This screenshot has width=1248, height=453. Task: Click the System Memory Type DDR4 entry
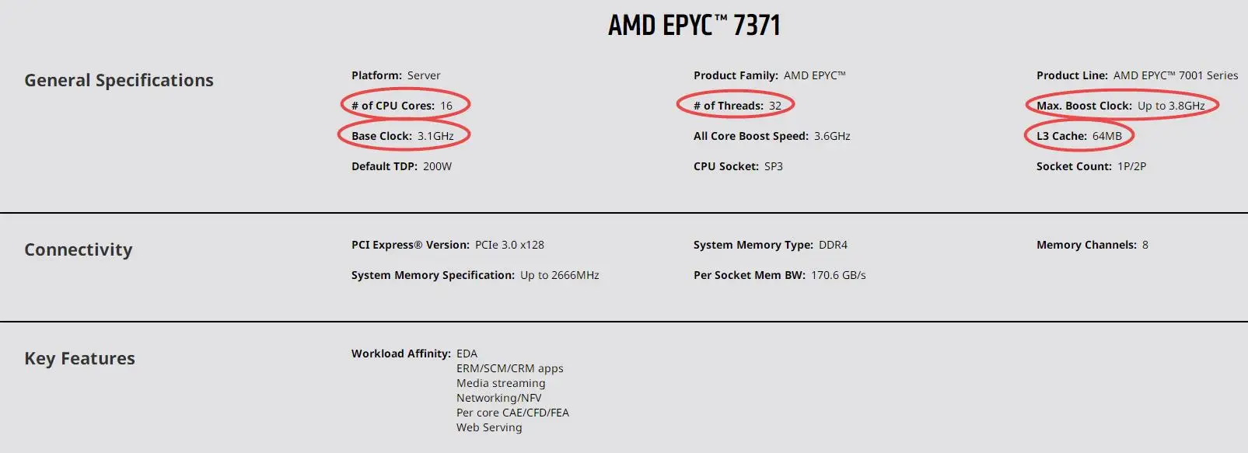(x=771, y=245)
